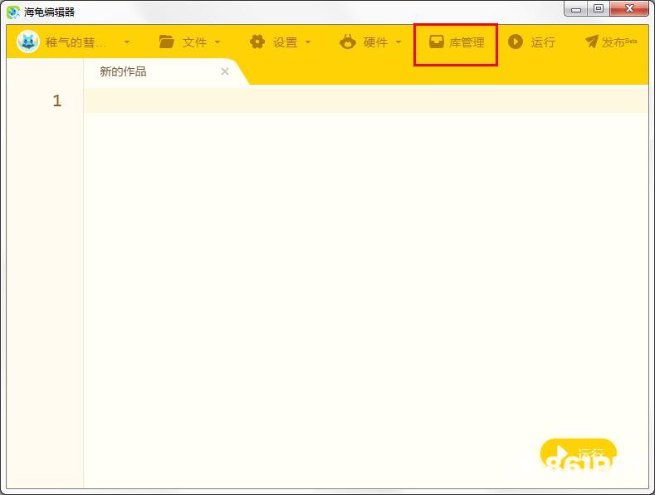The height and width of the screenshot is (495, 655).
Task: Click the 海龟编辑器 title bar app icon
Action: [13, 12]
